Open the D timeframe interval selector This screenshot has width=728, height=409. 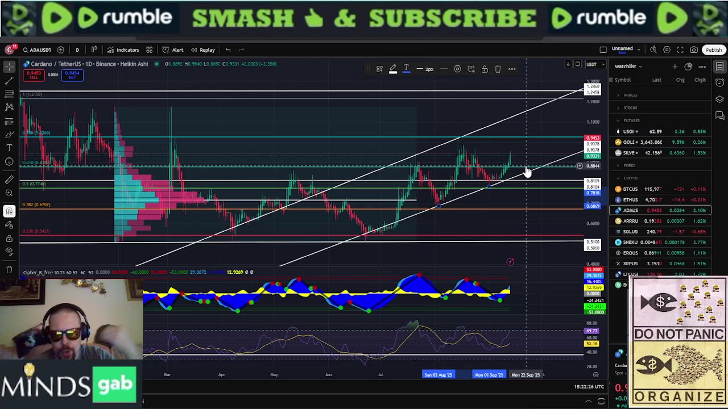(77, 50)
